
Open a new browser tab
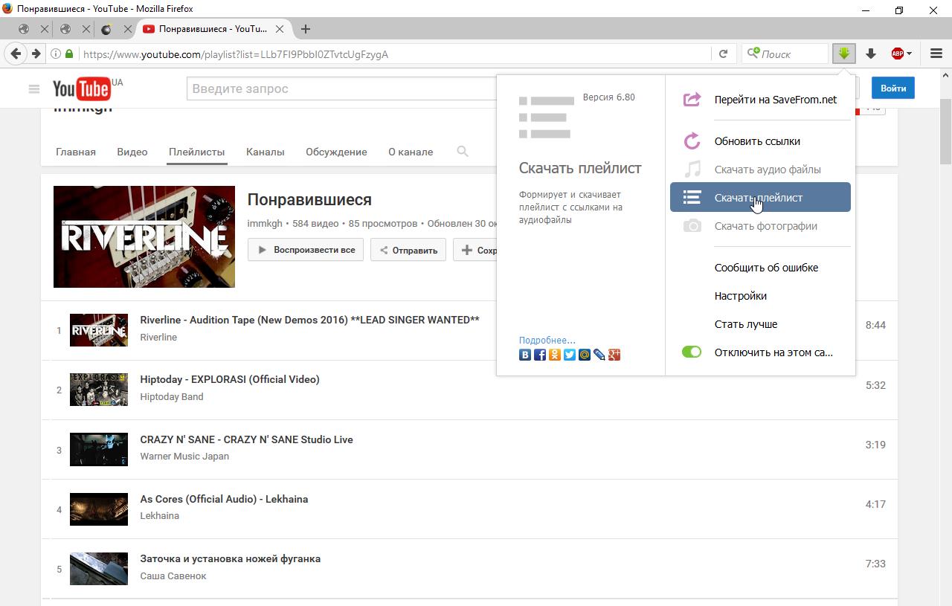(306, 29)
